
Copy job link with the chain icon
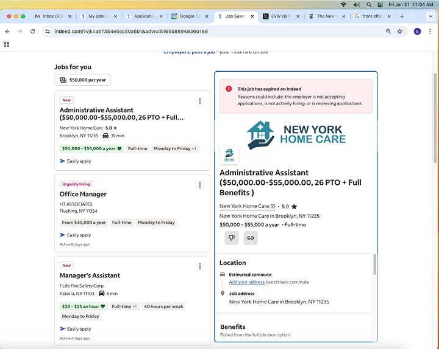click(251, 238)
